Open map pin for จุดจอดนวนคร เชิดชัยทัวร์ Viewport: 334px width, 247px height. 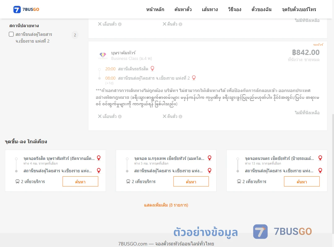pos(320,158)
